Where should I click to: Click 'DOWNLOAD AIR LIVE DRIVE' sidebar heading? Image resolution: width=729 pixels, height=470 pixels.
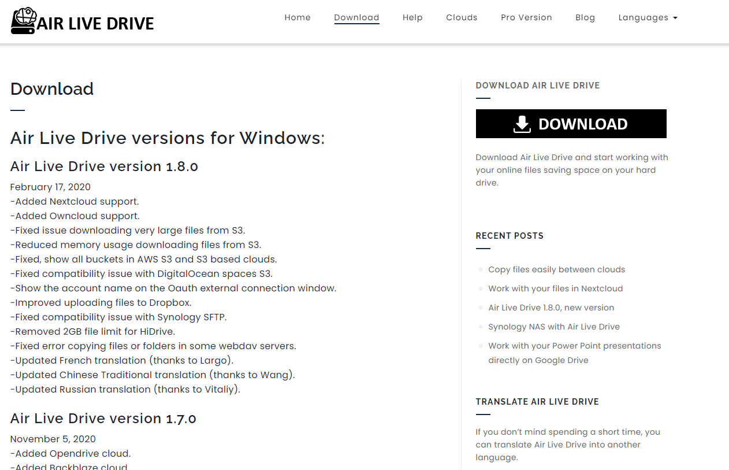point(538,86)
